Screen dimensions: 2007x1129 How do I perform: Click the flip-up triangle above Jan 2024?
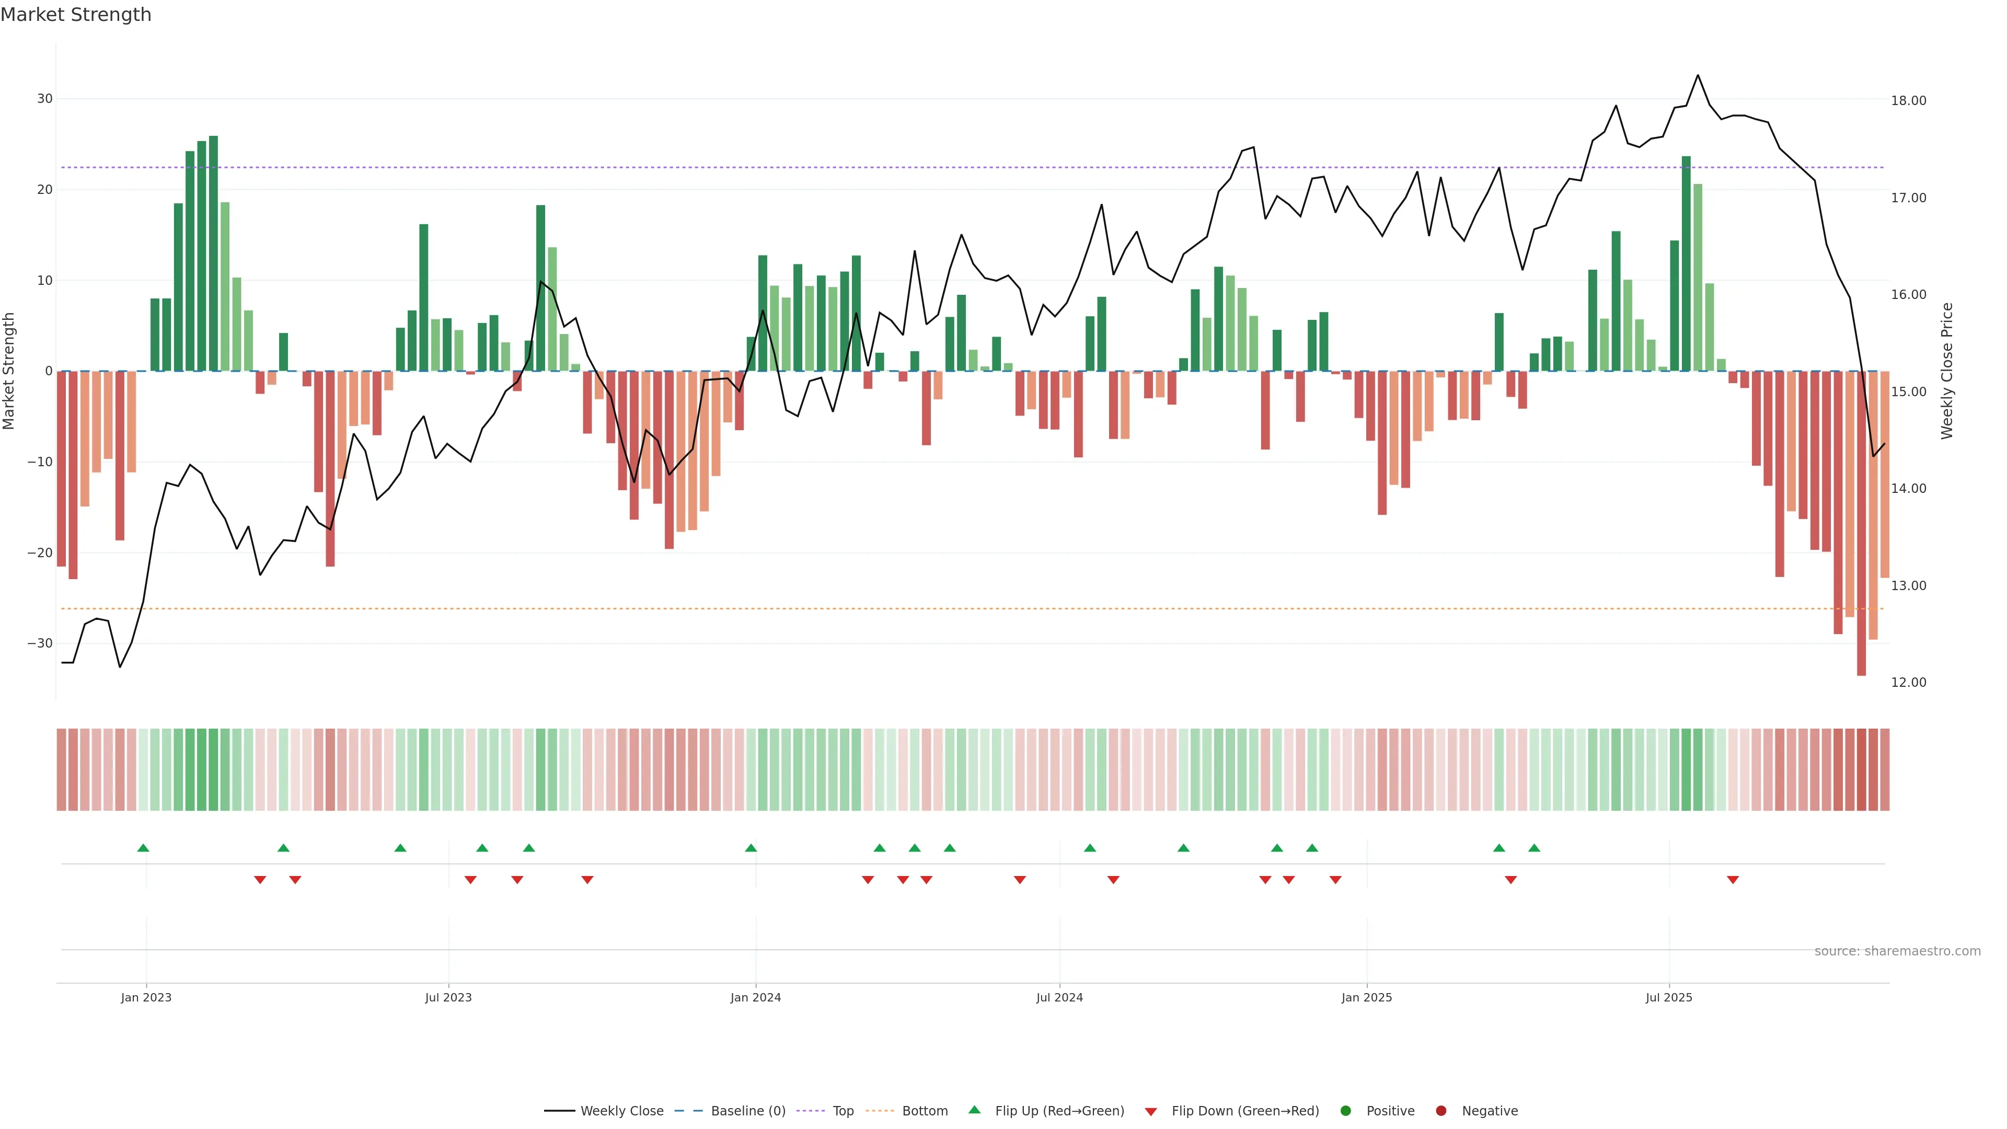751,848
